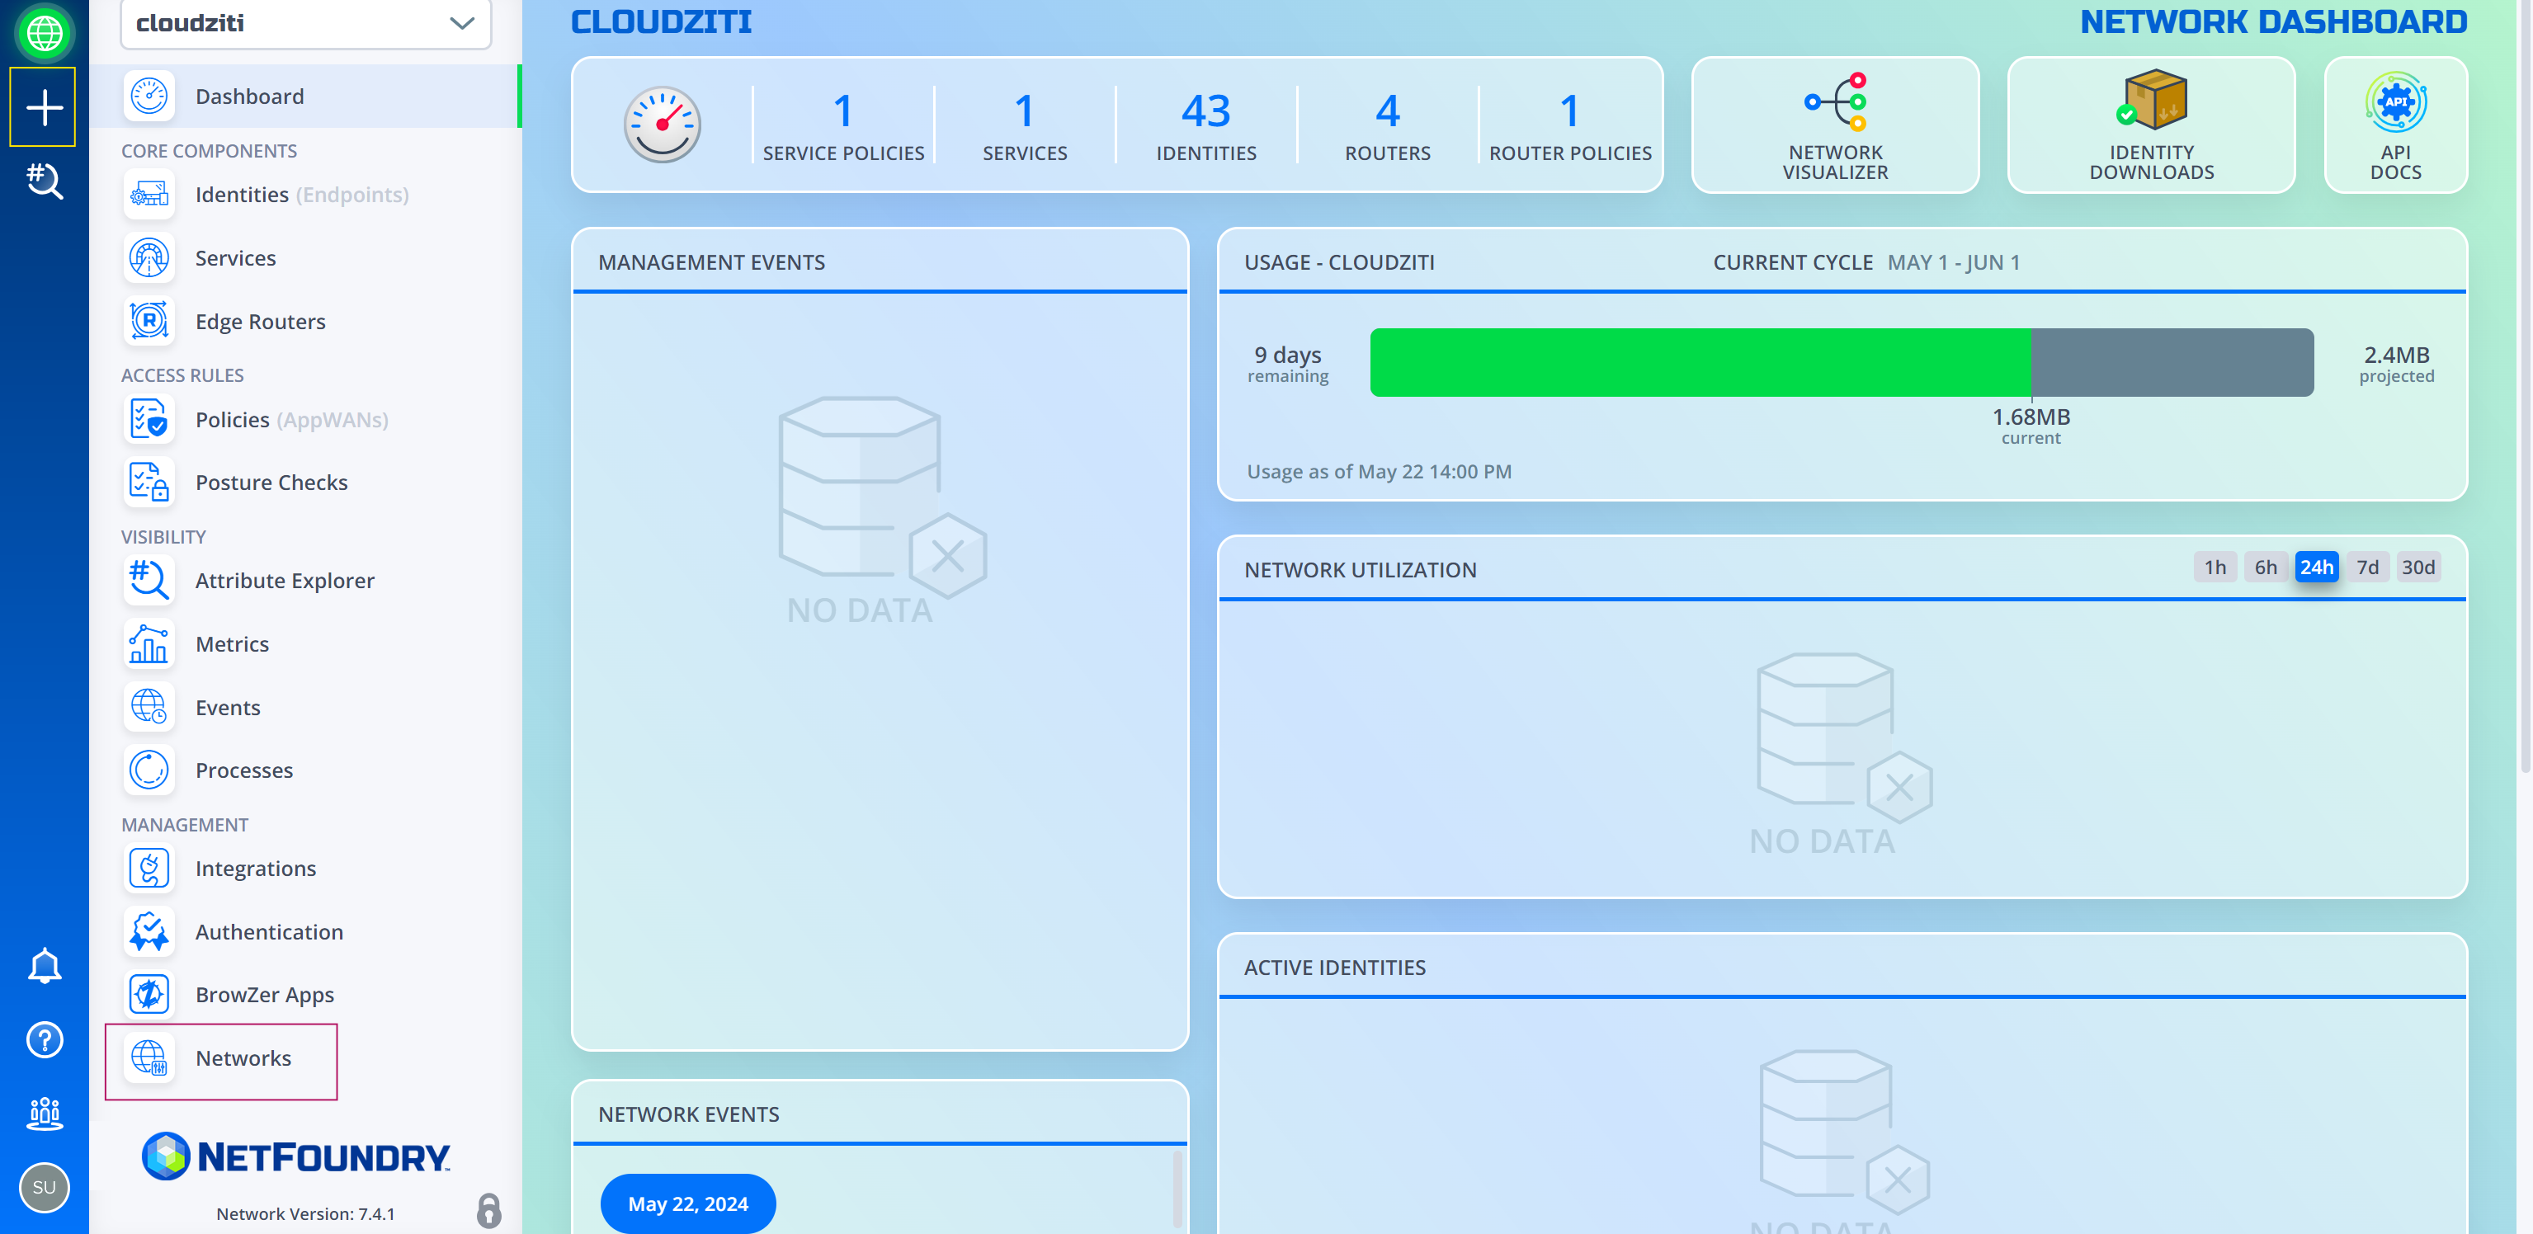The height and width of the screenshot is (1234, 2533).
Task: Click the Processes circular icon
Action: click(x=149, y=770)
